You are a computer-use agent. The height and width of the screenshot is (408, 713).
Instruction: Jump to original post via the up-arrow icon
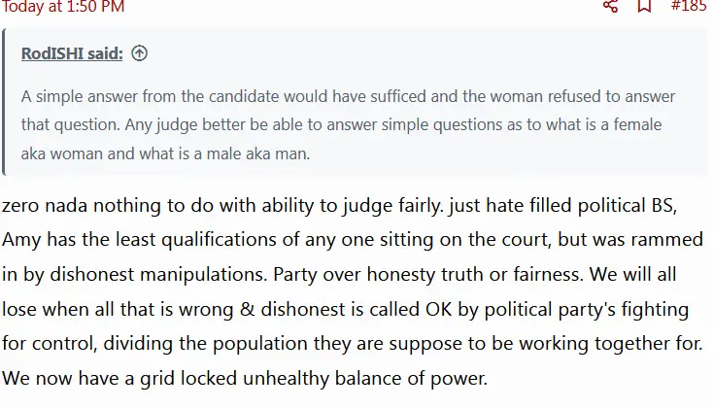coord(139,54)
